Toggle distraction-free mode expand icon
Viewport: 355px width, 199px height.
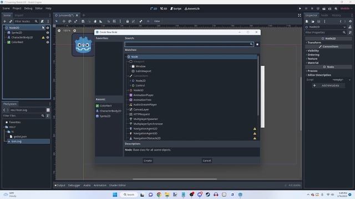coord(300,15)
